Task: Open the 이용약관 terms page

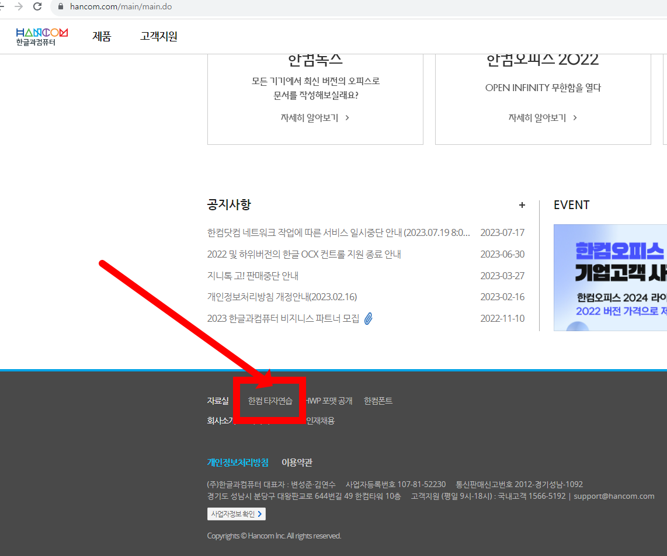Action: [296, 462]
